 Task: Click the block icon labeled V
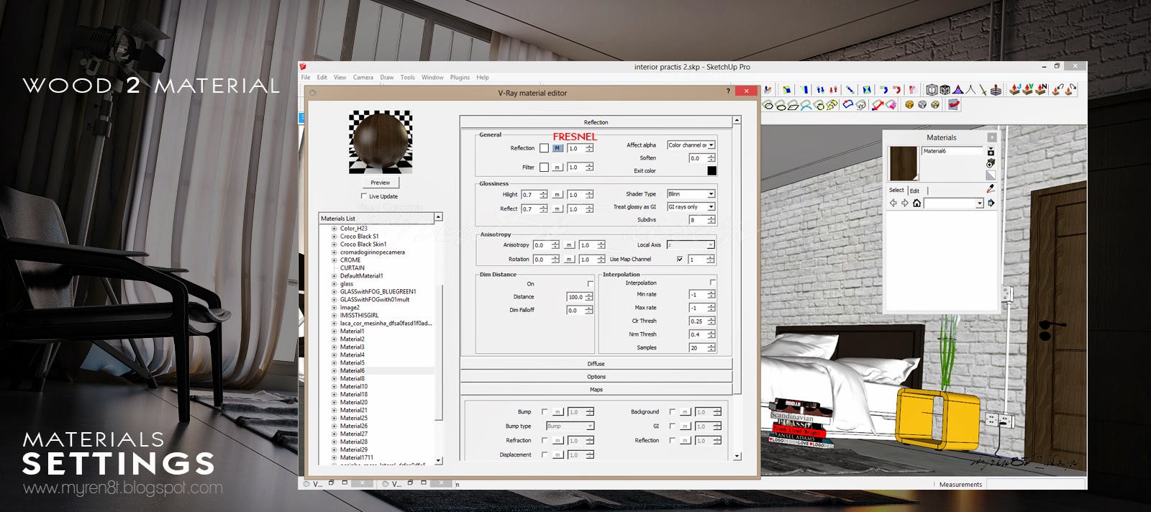click(x=1028, y=89)
